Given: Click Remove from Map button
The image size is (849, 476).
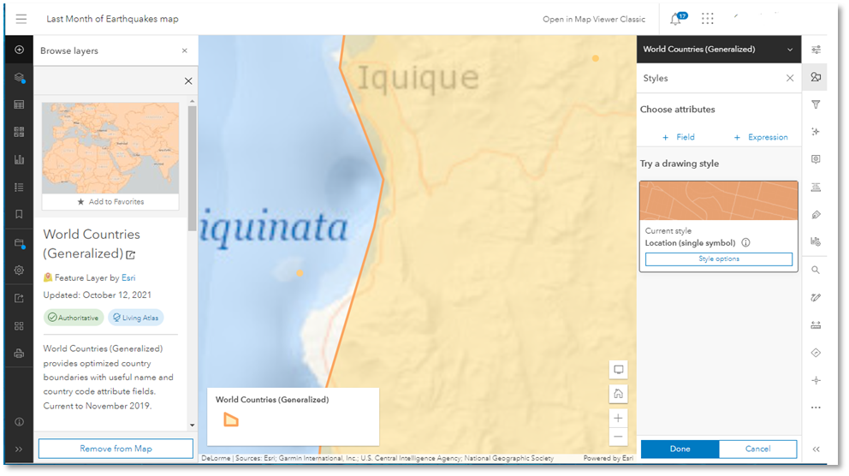Looking at the screenshot, I should tap(116, 449).
